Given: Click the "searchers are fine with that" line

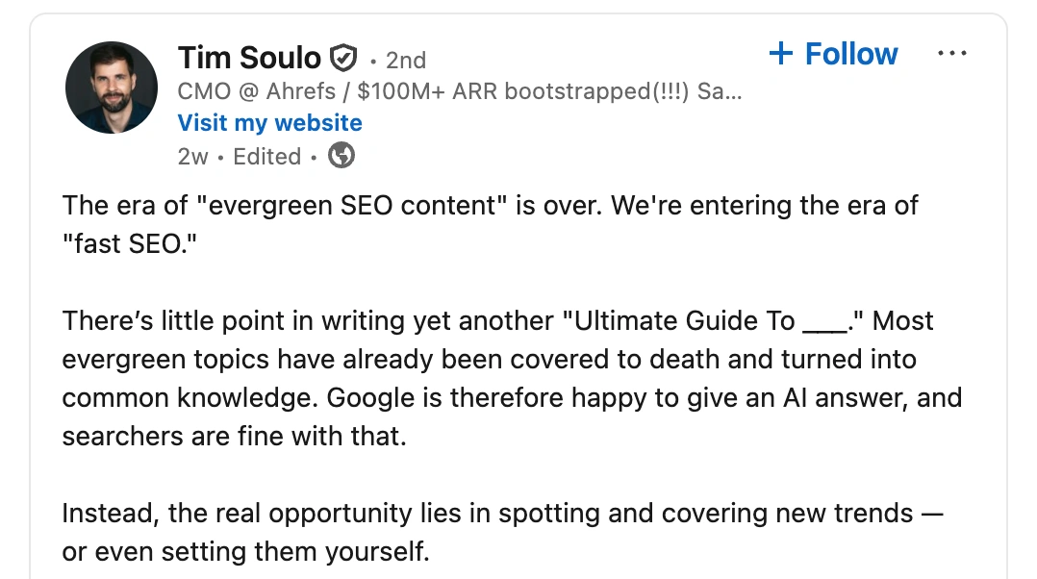Looking at the screenshot, I should (x=235, y=436).
